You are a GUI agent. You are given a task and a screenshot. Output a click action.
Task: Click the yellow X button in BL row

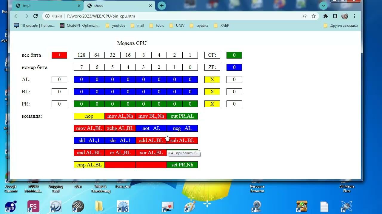[212, 92]
